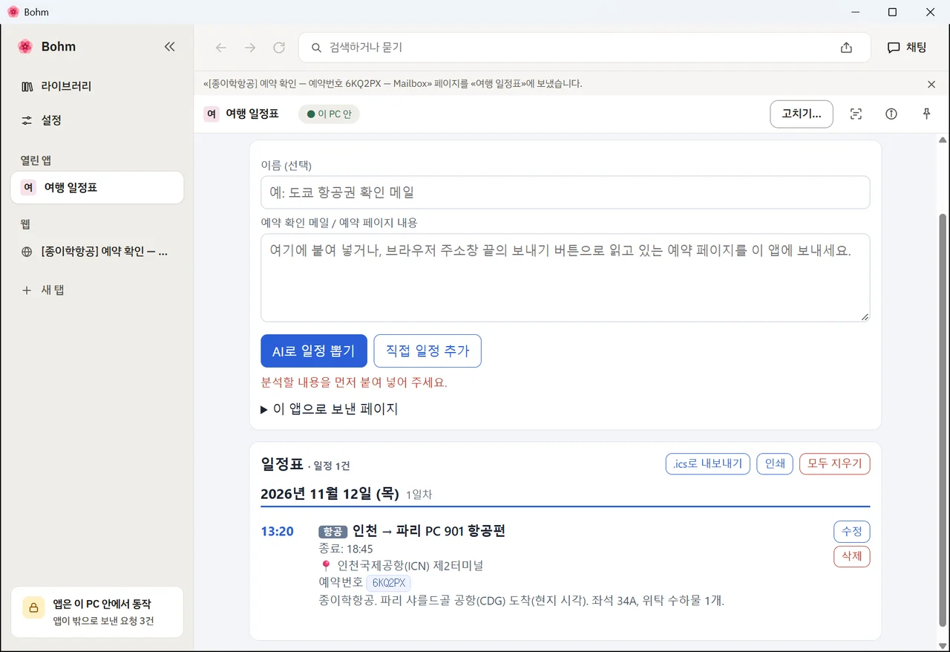Click the 13:20 departure time
Image resolution: width=950 pixels, height=652 pixels.
(x=277, y=532)
